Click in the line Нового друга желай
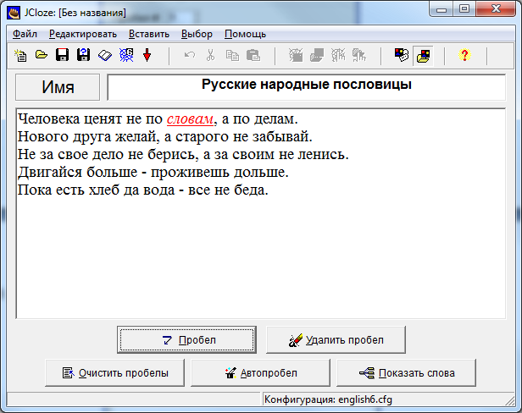The image size is (522, 413). coord(164,136)
